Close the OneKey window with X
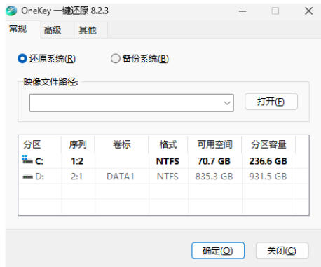 point(308,11)
